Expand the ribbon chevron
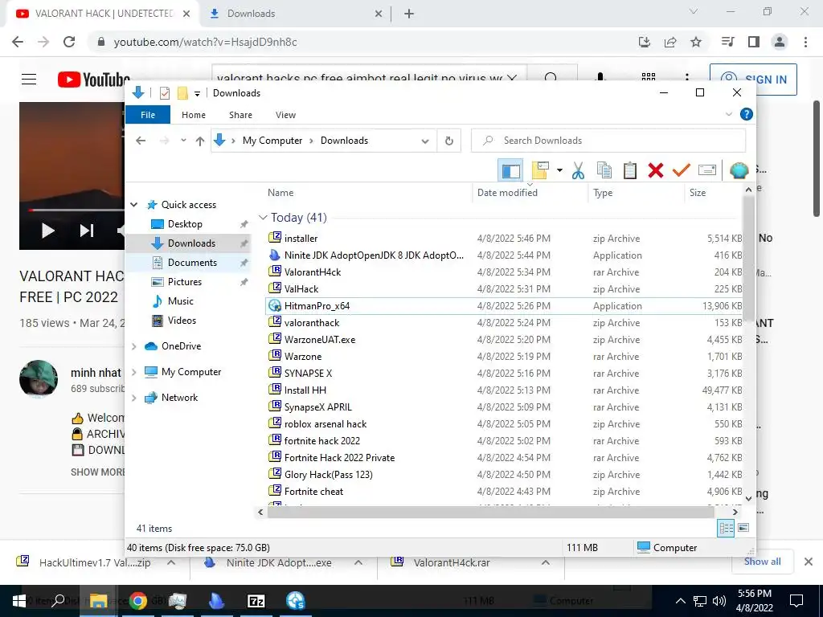Viewport: 823px width, 617px height. [x=728, y=114]
